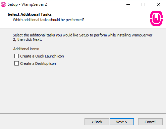Cancel the WampServer setup
The image size is (166, 129).
150,122
